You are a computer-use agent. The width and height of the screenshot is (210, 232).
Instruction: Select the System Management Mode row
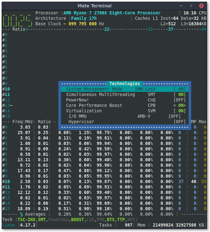pos(125,89)
